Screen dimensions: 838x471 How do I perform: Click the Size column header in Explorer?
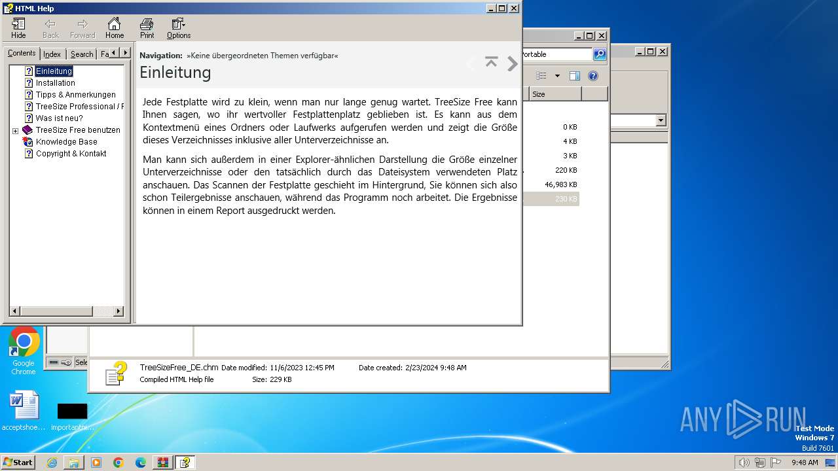pyautogui.click(x=555, y=94)
